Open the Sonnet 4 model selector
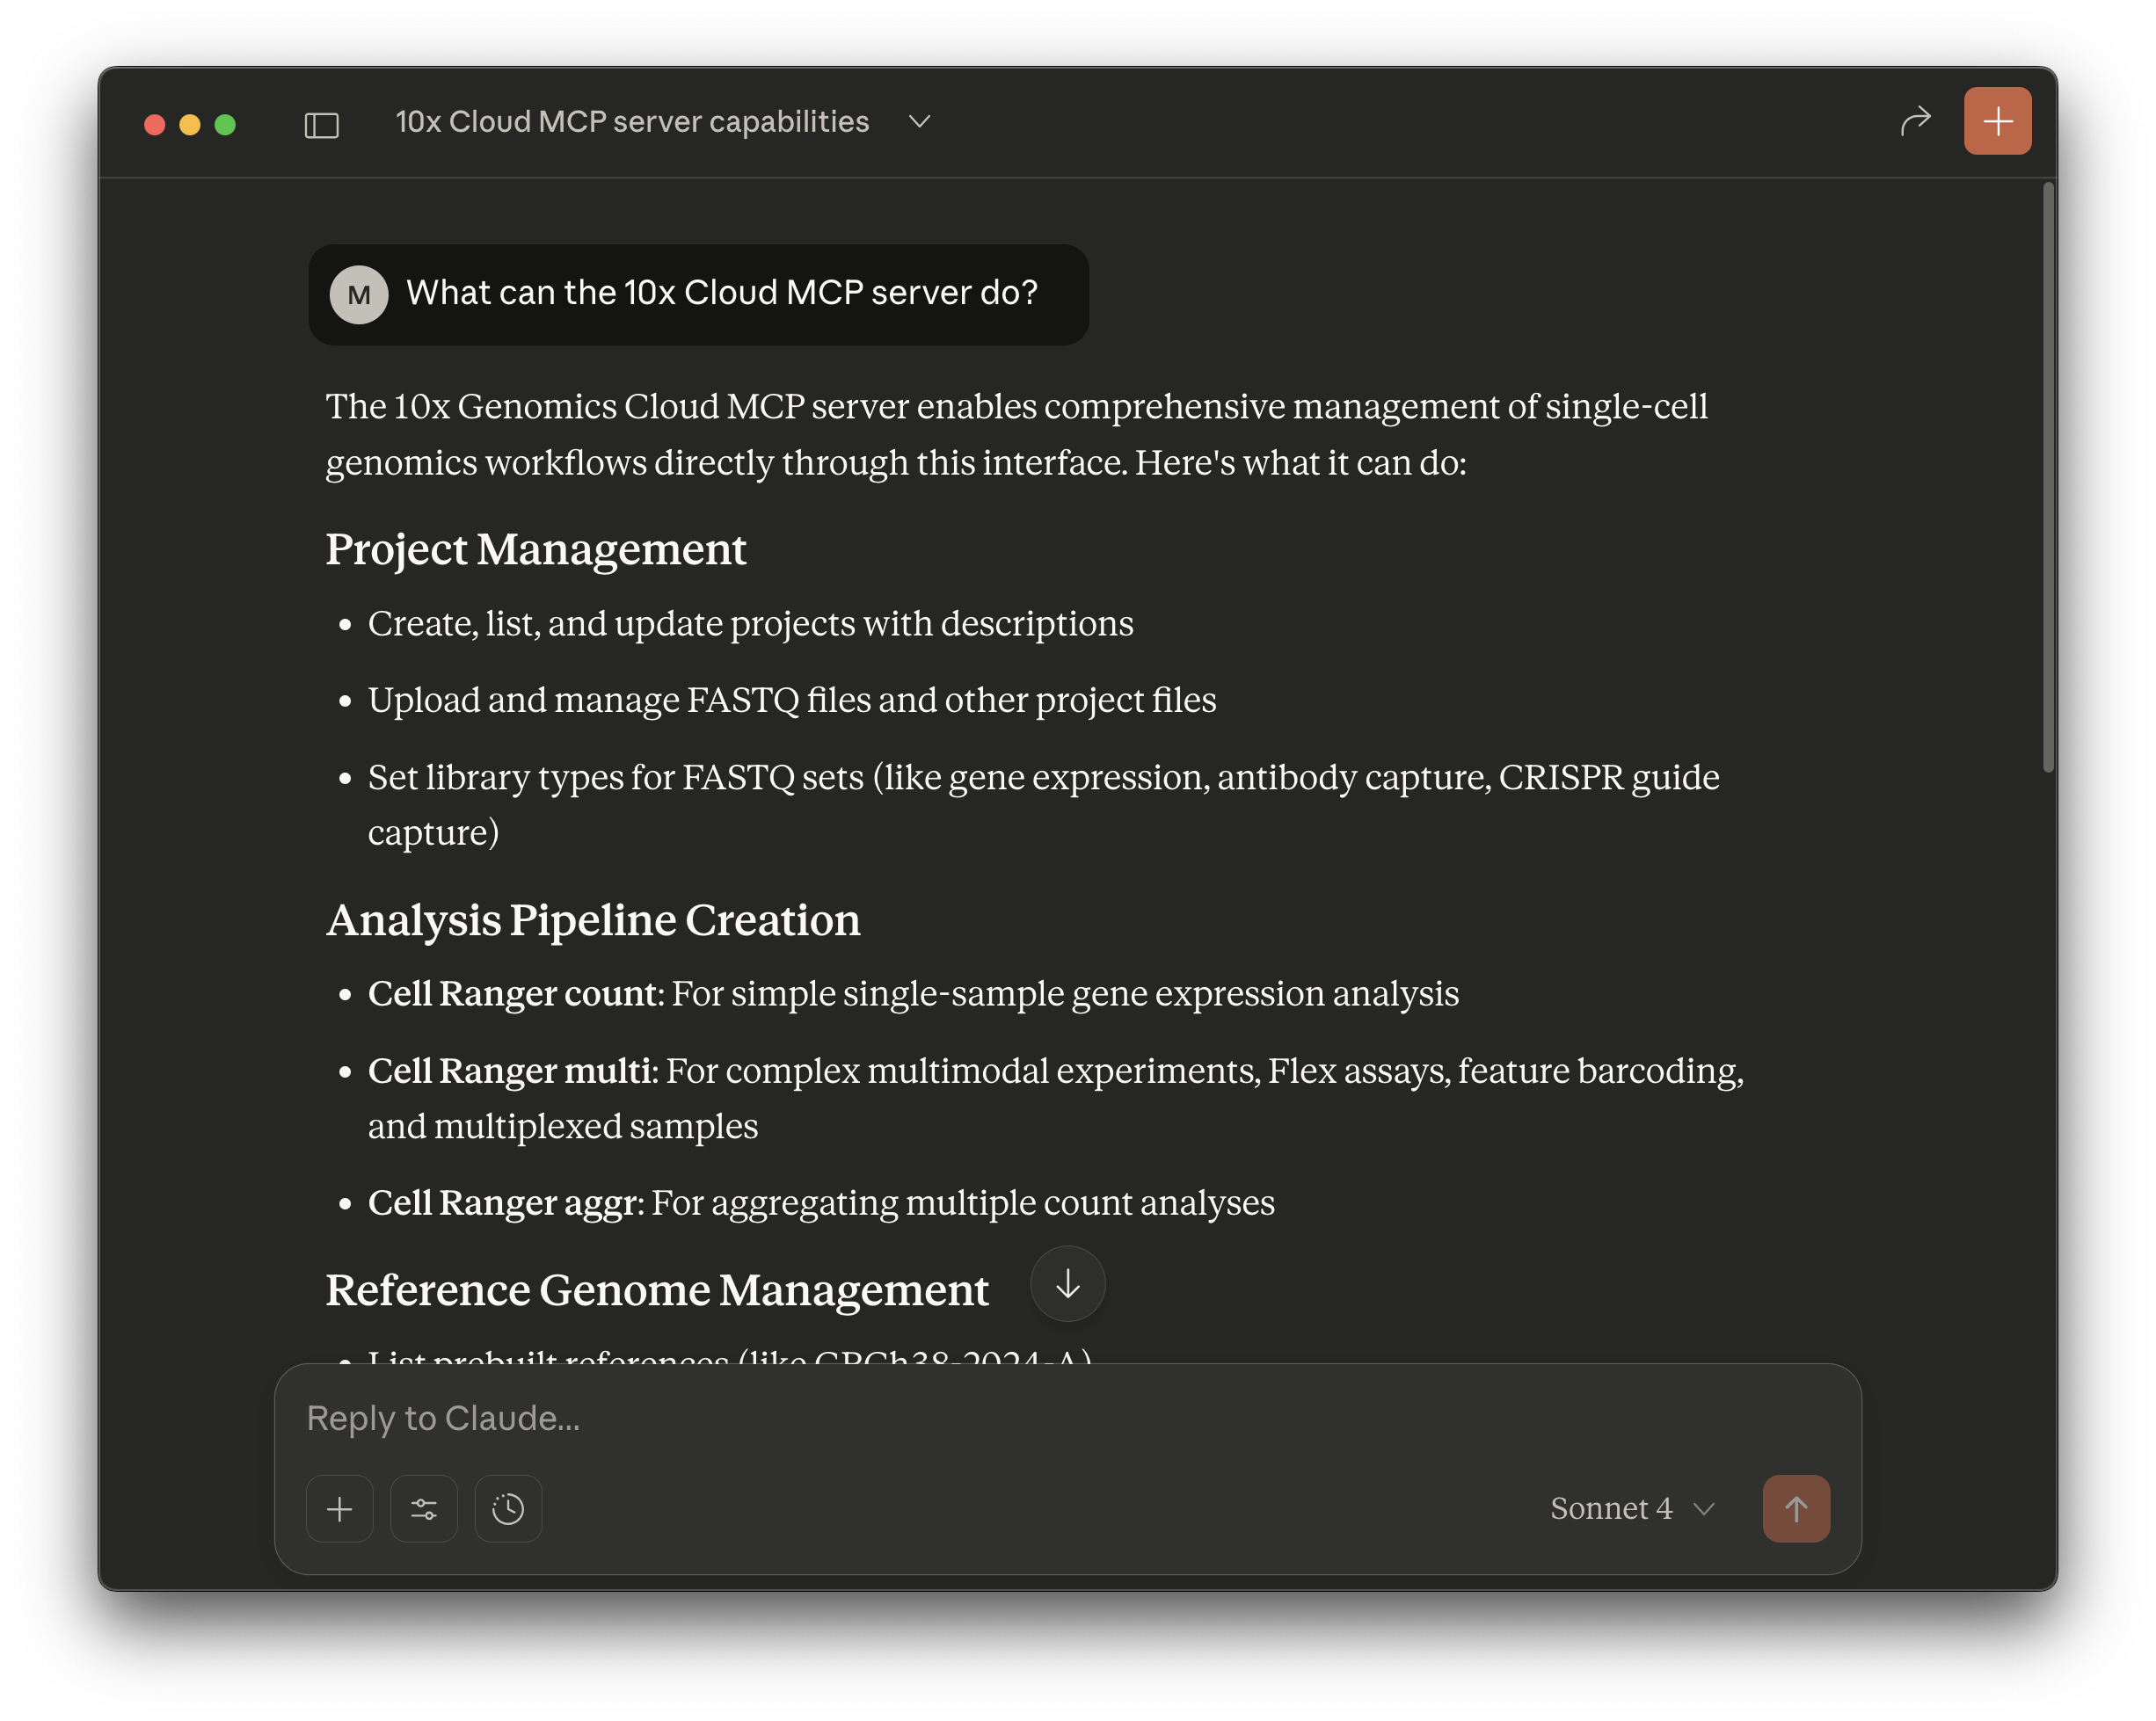Viewport: 2156px width, 1721px height. (1631, 1508)
